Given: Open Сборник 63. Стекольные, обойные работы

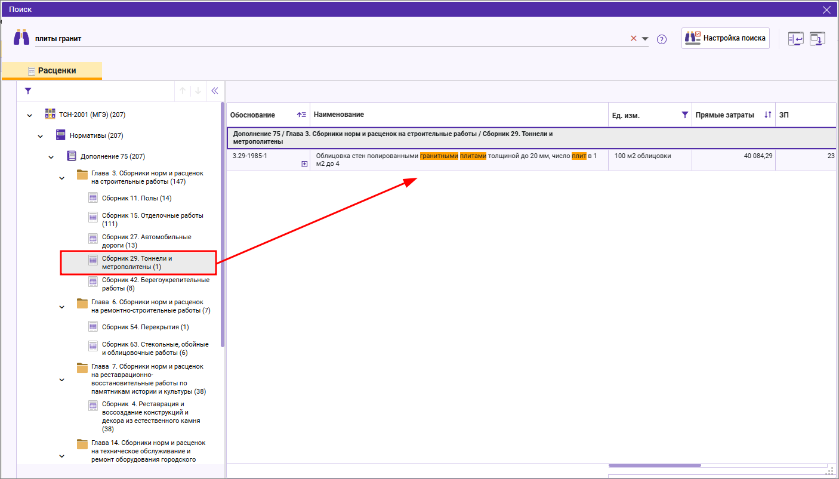Looking at the screenshot, I should click(x=155, y=348).
